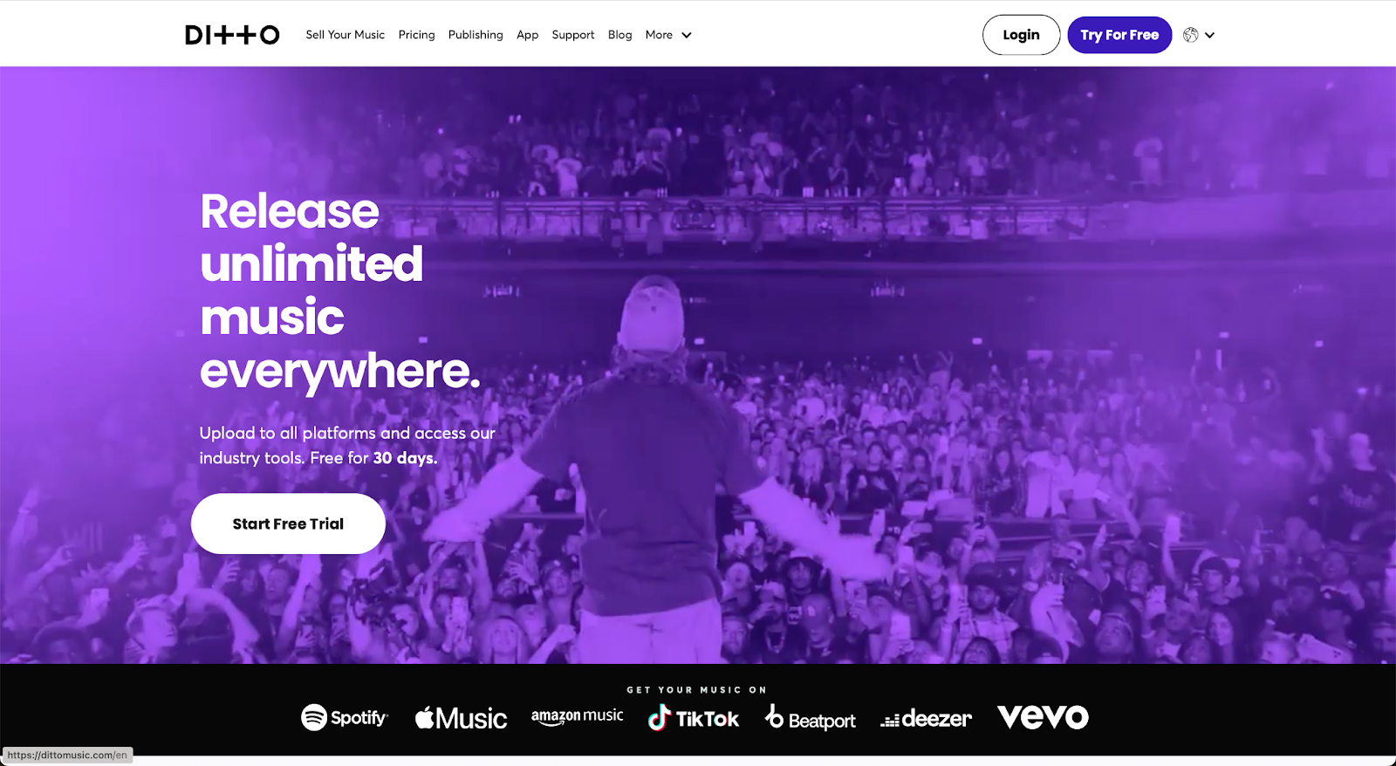Viewport: 1396px width, 766px height.
Task: Click the Login button
Action: [x=1021, y=35]
